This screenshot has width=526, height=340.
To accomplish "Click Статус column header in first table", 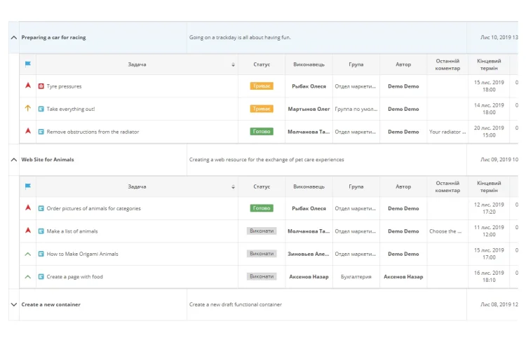I will click(x=262, y=64).
